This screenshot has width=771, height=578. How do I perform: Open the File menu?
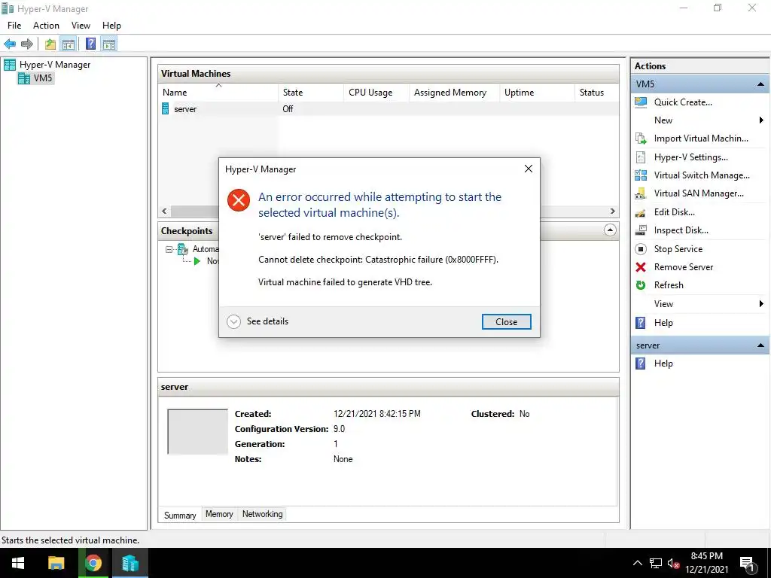pyautogui.click(x=14, y=26)
